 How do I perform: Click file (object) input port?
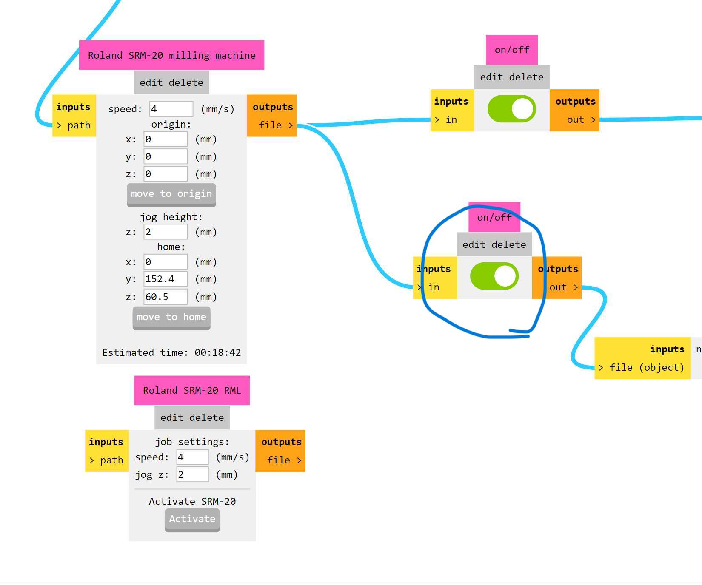click(x=642, y=367)
